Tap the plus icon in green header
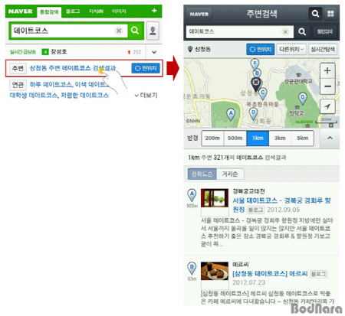Screen dimensions: 345x316 point(154,11)
